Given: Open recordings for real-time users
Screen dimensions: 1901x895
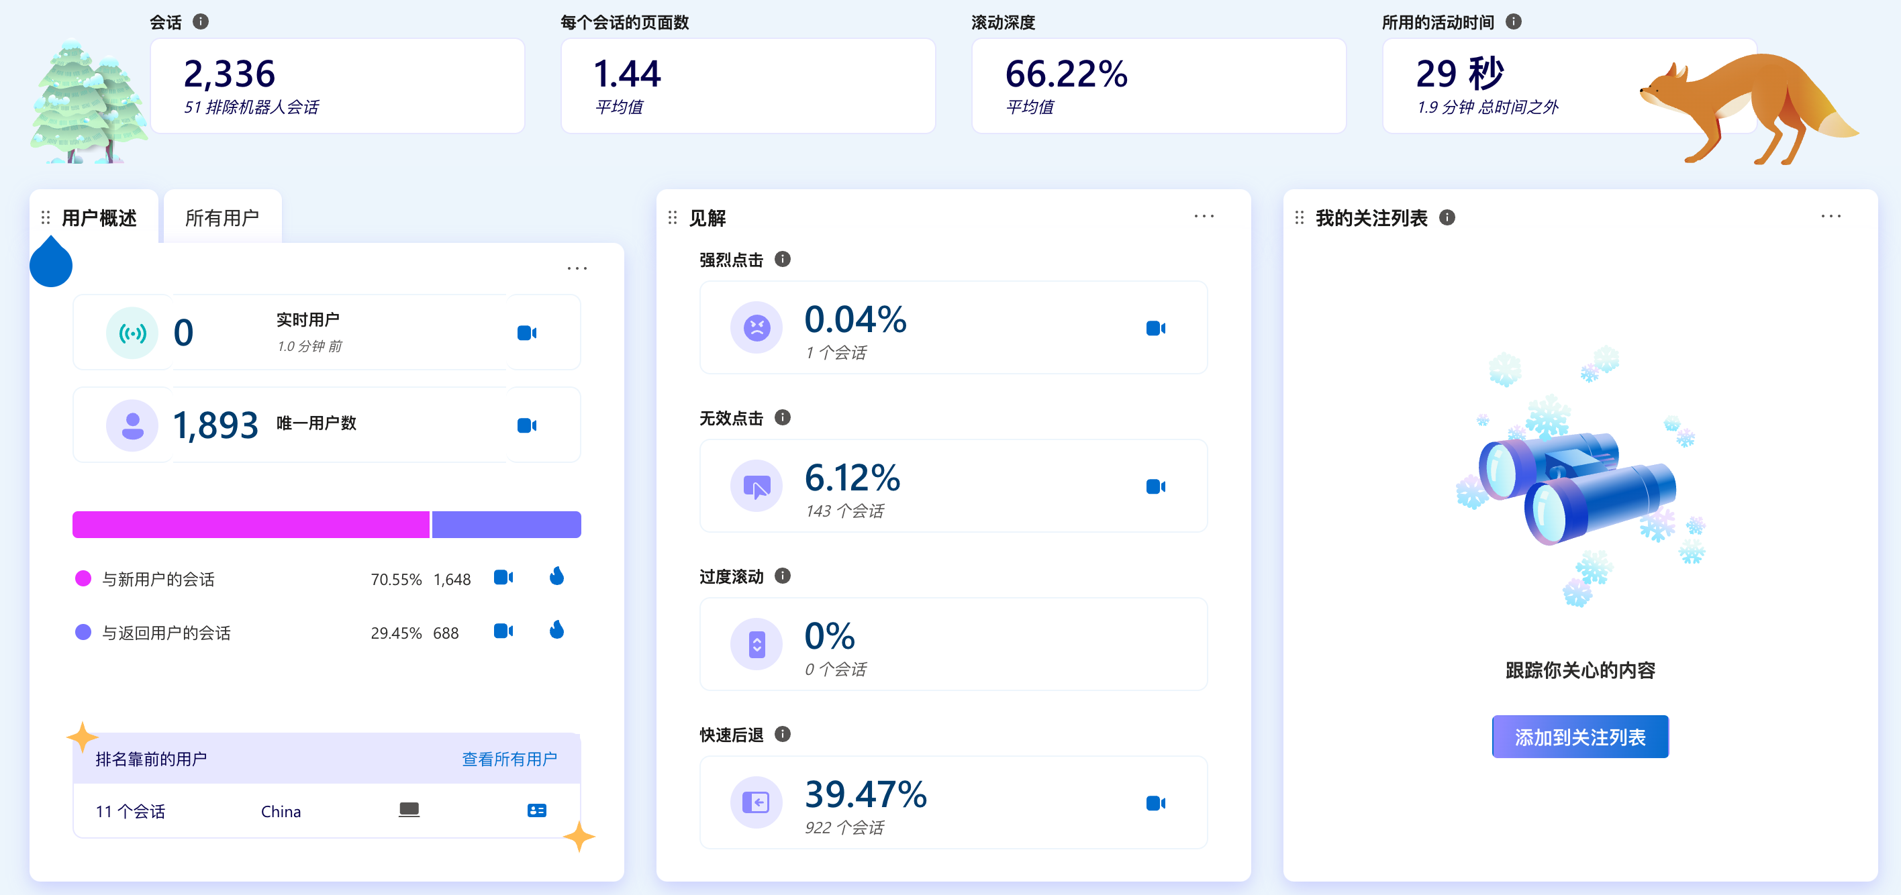Looking at the screenshot, I should (x=526, y=333).
